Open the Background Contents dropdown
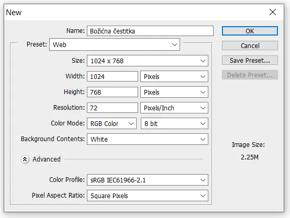 (x=148, y=139)
